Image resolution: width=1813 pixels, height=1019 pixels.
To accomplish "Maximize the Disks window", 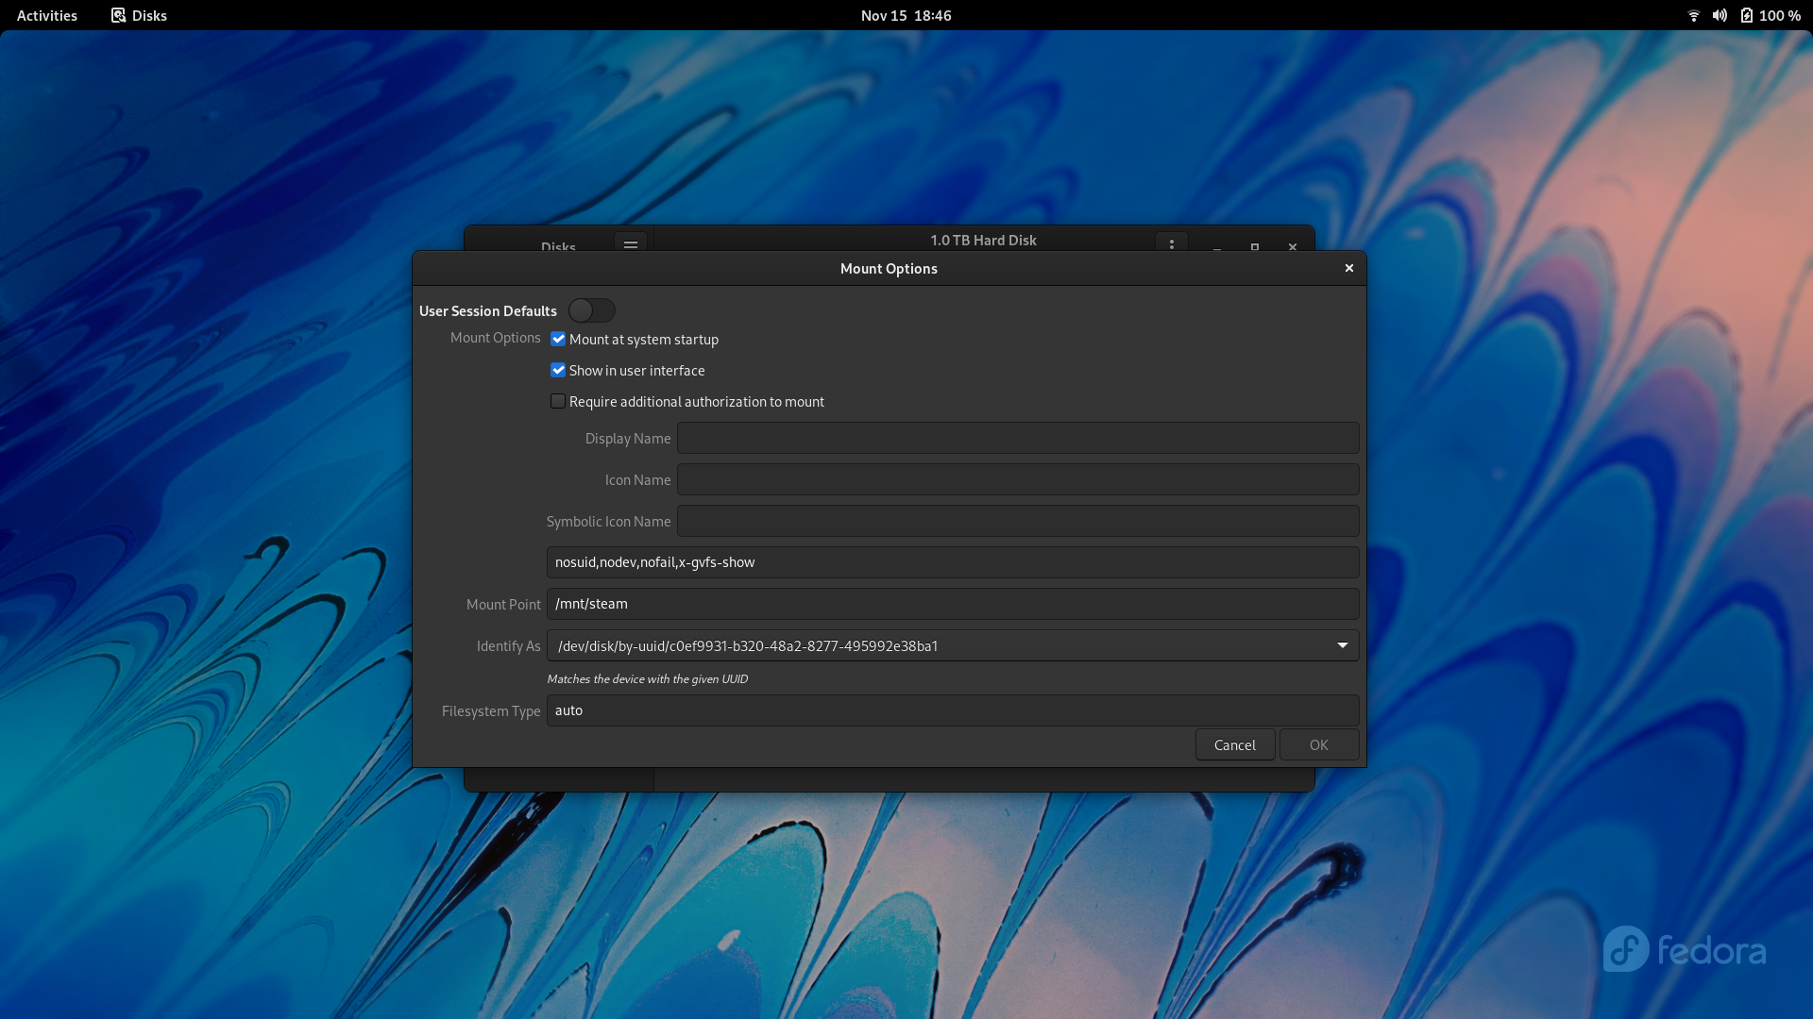I will (x=1255, y=247).
